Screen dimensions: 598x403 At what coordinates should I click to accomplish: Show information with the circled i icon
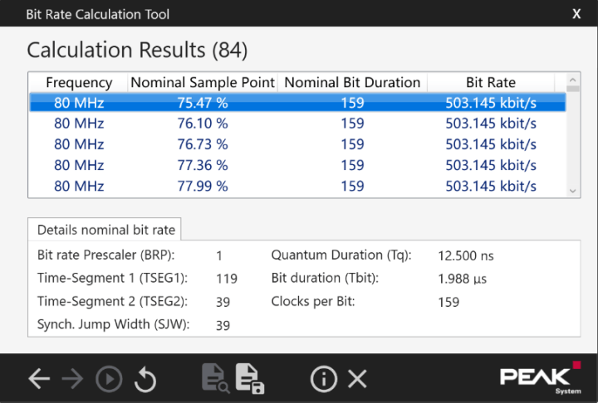[324, 379]
